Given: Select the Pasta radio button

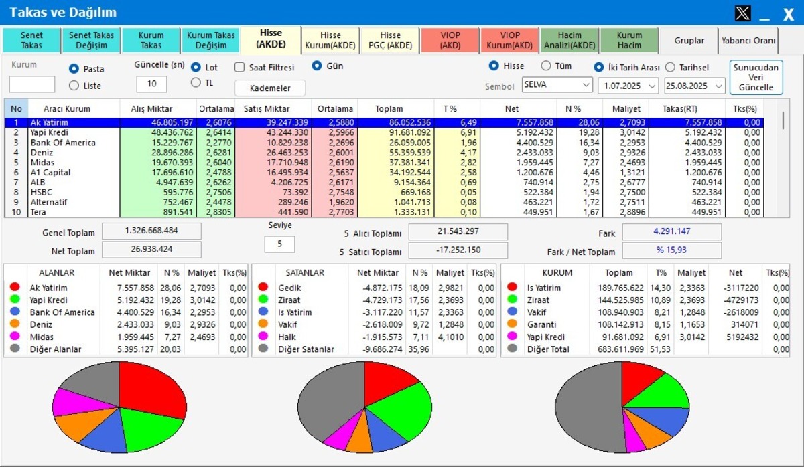Looking at the screenshot, I should tap(74, 69).
